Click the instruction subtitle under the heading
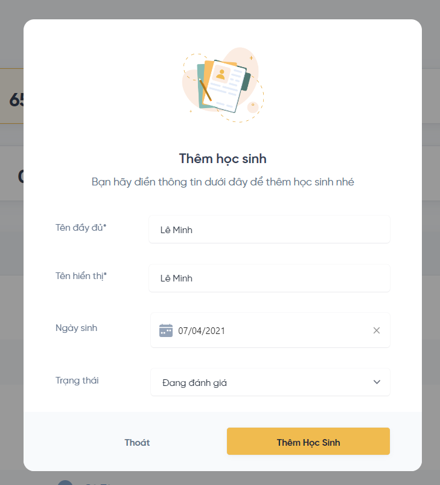Viewport: 440px width, 485px height. tap(223, 182)
